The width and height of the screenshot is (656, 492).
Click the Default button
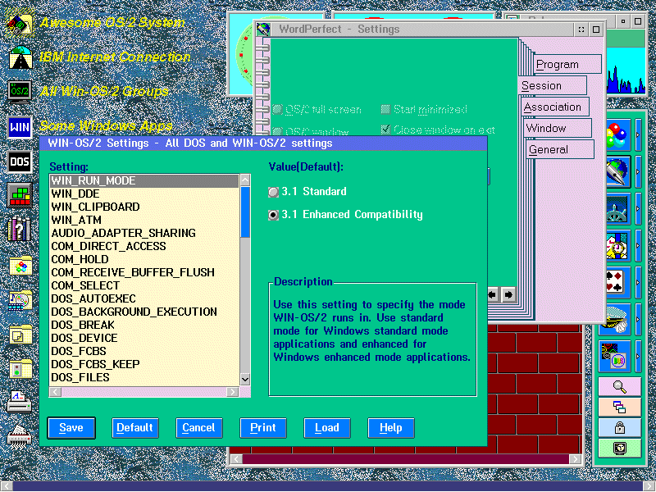tap(134, 427)
